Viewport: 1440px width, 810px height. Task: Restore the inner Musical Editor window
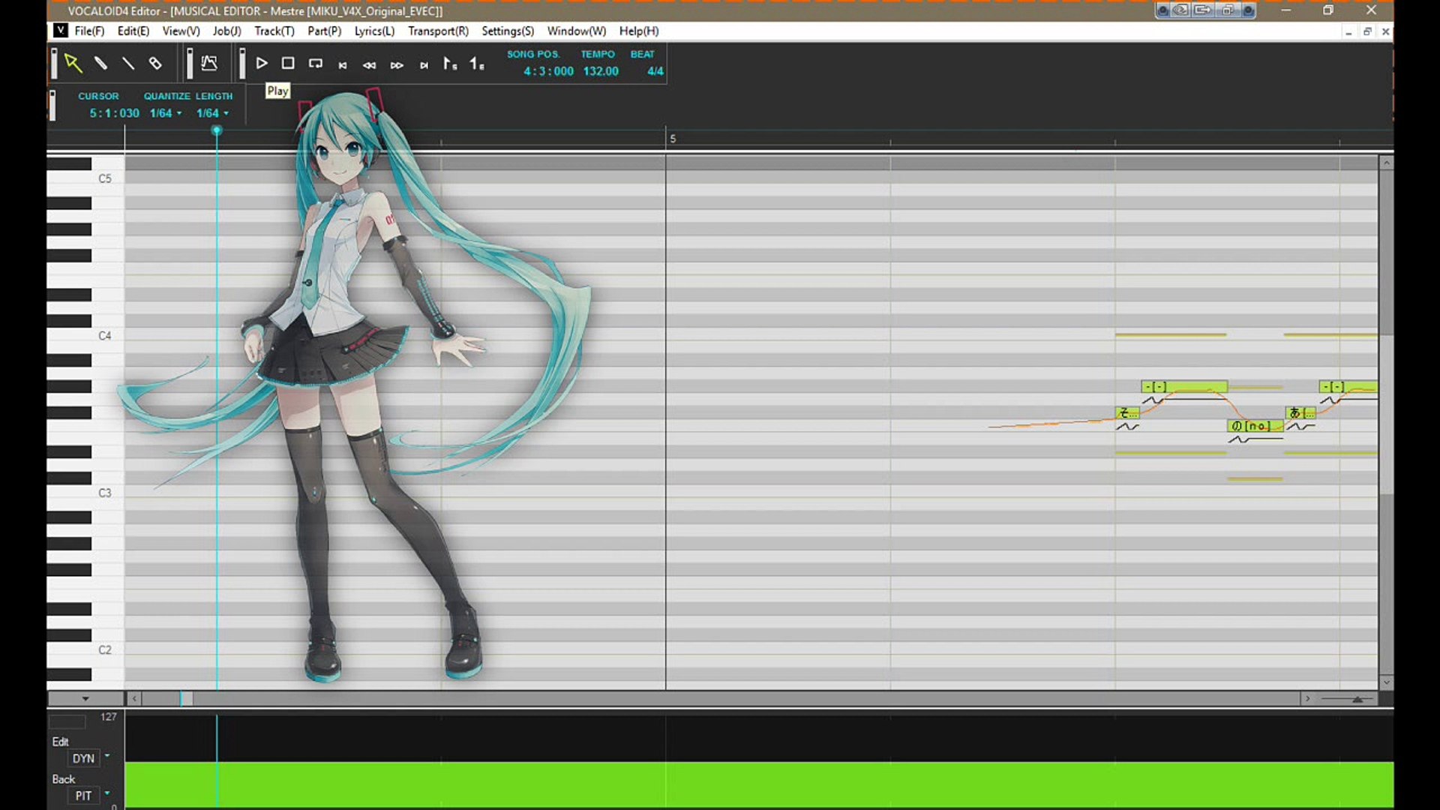(x=1367, y=31)
